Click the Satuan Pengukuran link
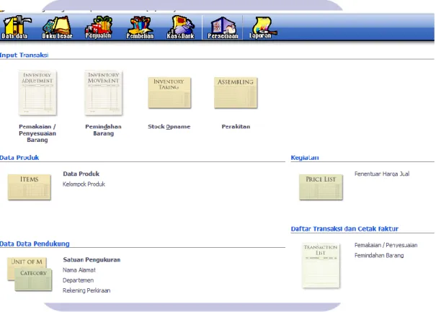 92,259
